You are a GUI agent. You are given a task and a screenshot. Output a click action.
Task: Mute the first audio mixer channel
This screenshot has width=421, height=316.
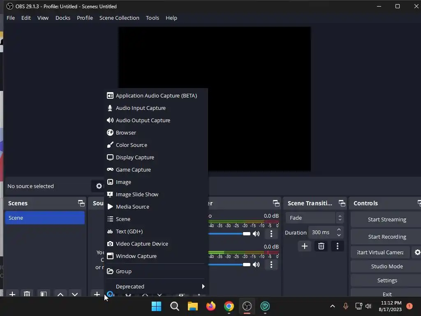(256, 234)
